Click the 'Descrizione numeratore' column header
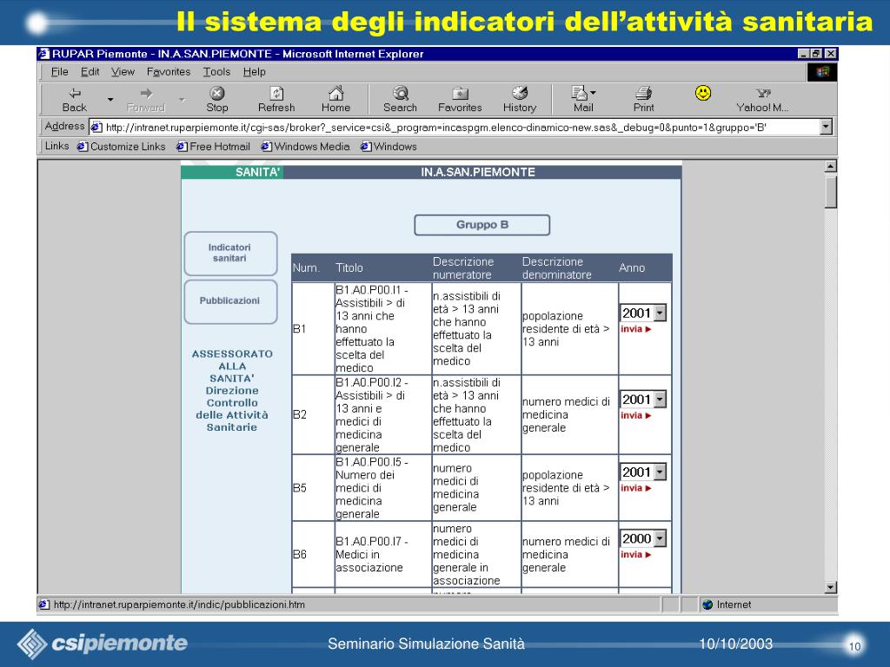 [463, 268]
